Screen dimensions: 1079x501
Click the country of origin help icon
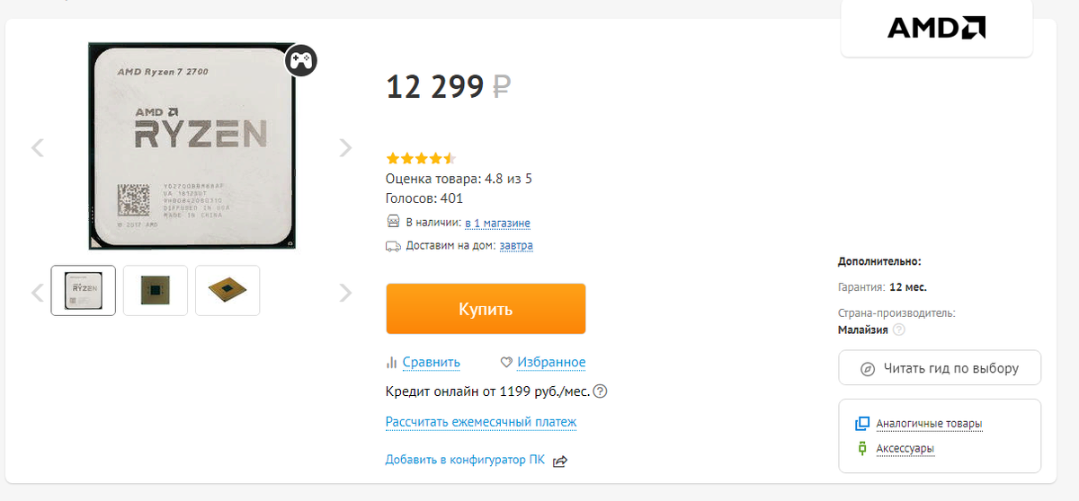(898, 330)
